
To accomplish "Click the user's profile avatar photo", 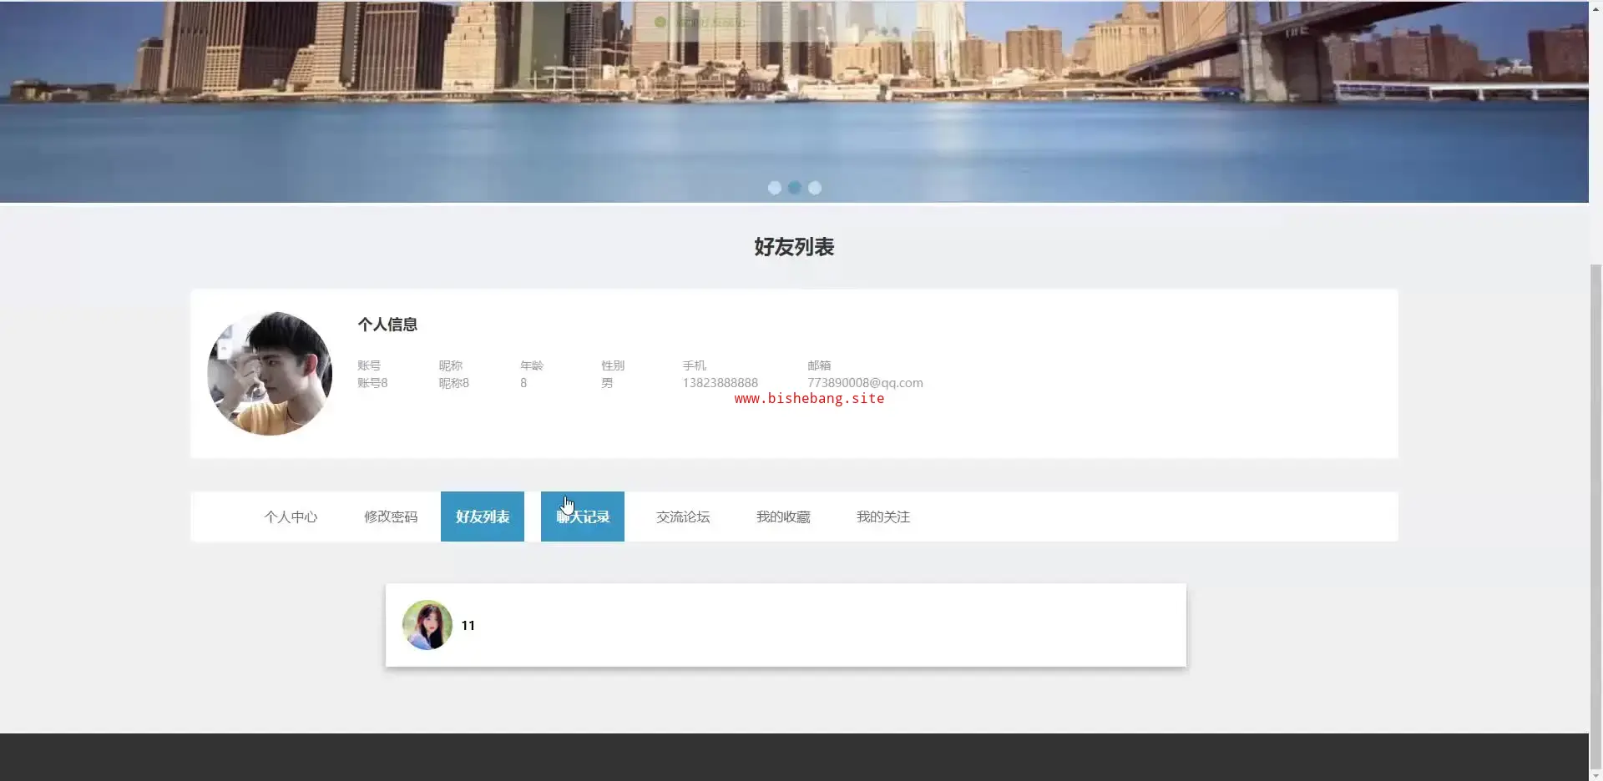I will 270,374.
